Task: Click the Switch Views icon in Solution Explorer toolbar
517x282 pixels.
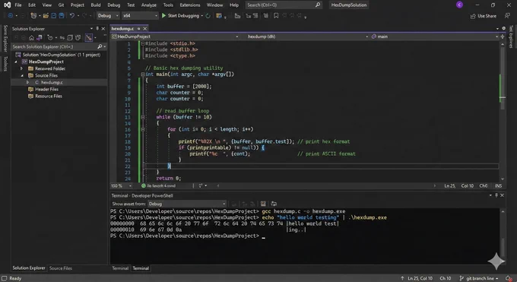Action: pos(40,37)
